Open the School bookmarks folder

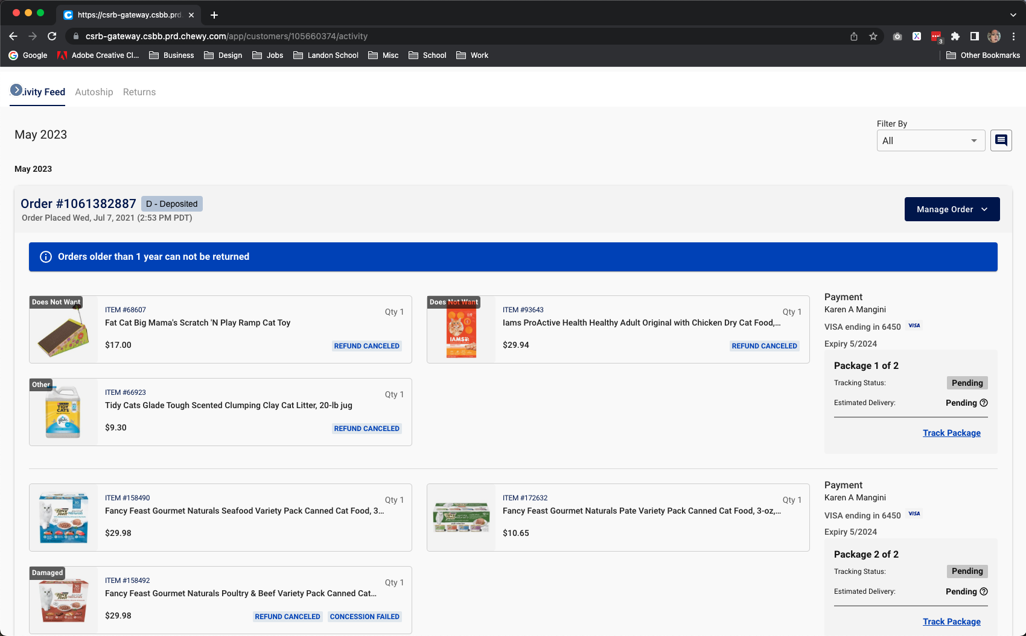(427, 55)
